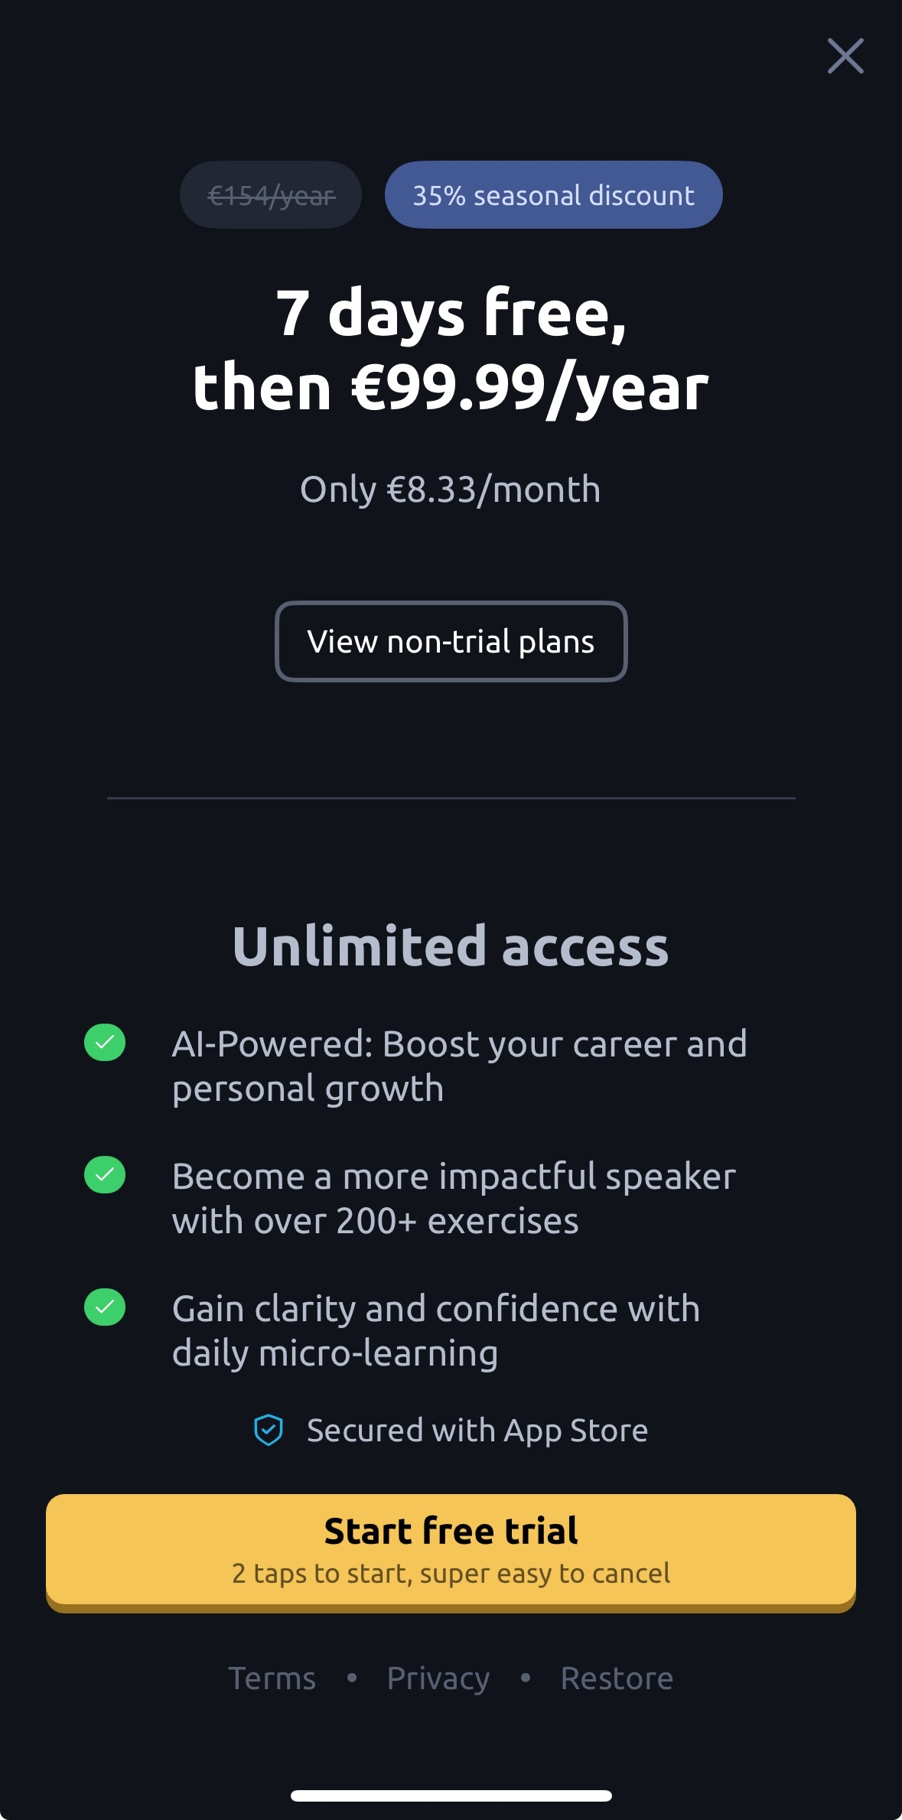Click the strikethrough €154/year price badge
902x1820 pixels.
tap(271, 195)
